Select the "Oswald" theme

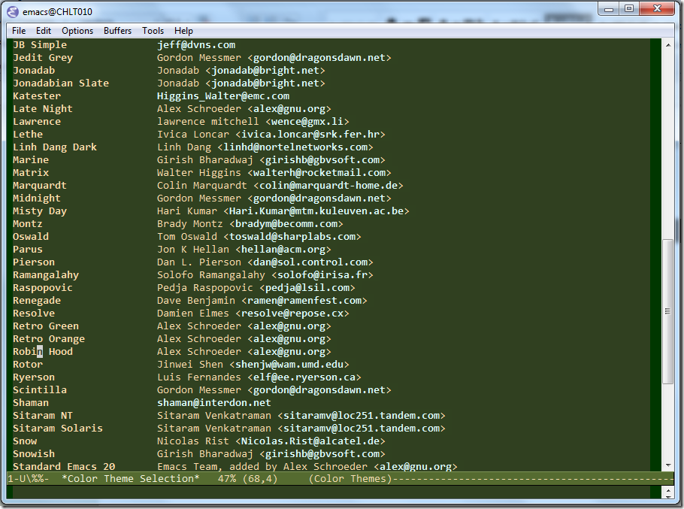point(31,237)
